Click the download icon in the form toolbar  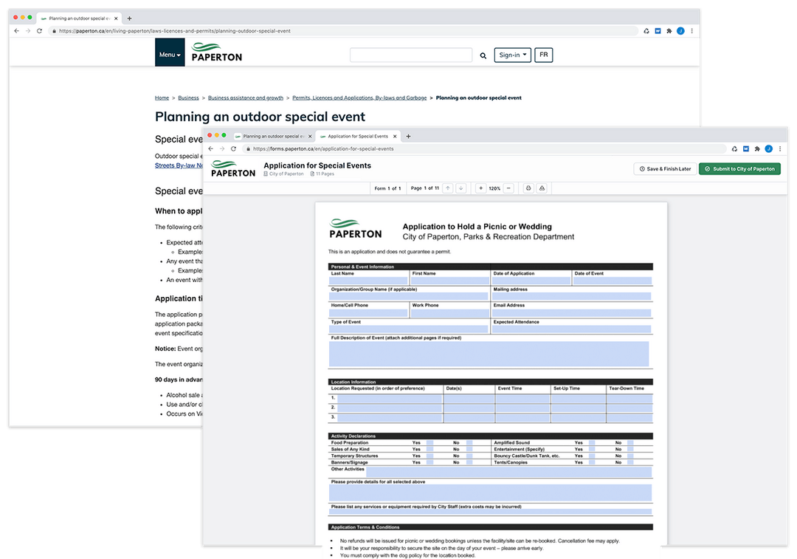(540, 188)
